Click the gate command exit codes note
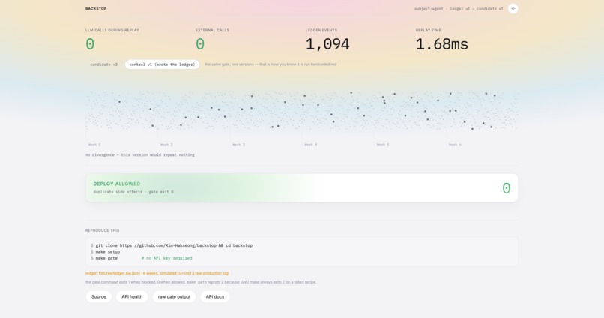This screenshot has width=604, height=318. point(201,282)
